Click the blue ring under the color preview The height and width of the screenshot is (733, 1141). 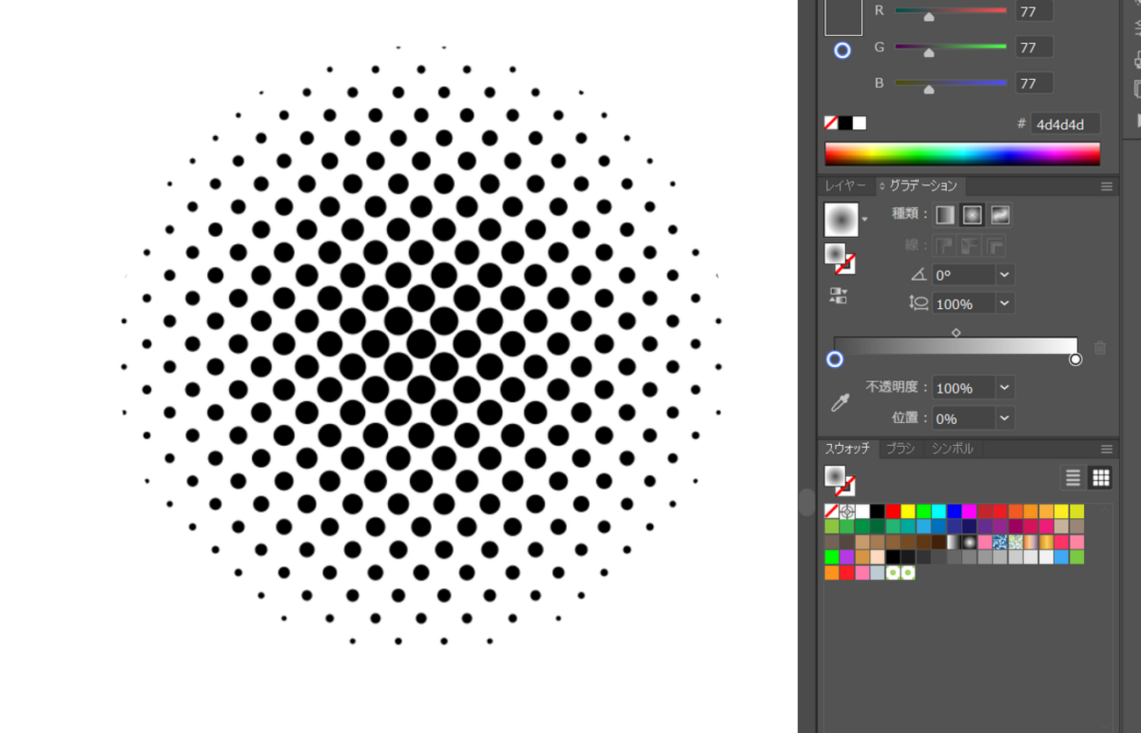[843, 51]
